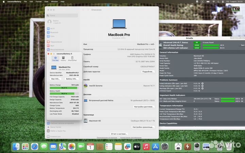Click the Battery Charge progress bar
The height and width of the screenshot is (153, 245).
coord(64,88)
